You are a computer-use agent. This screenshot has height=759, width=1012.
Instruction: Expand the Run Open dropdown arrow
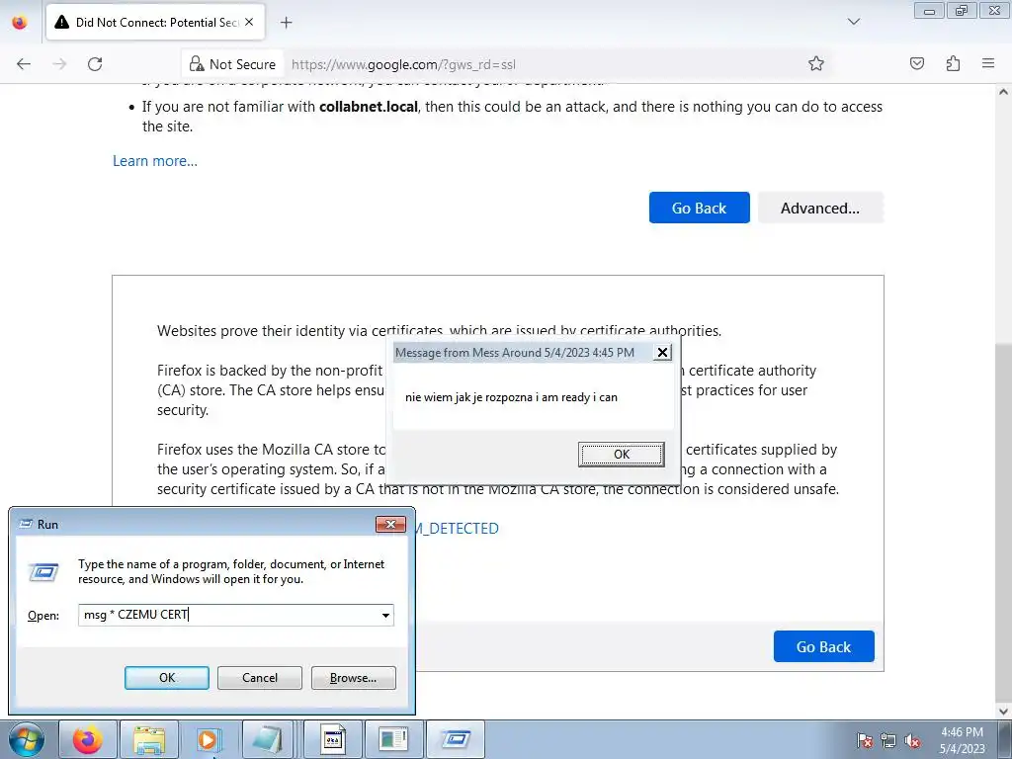pyautogui.click(x=386, y=615)
